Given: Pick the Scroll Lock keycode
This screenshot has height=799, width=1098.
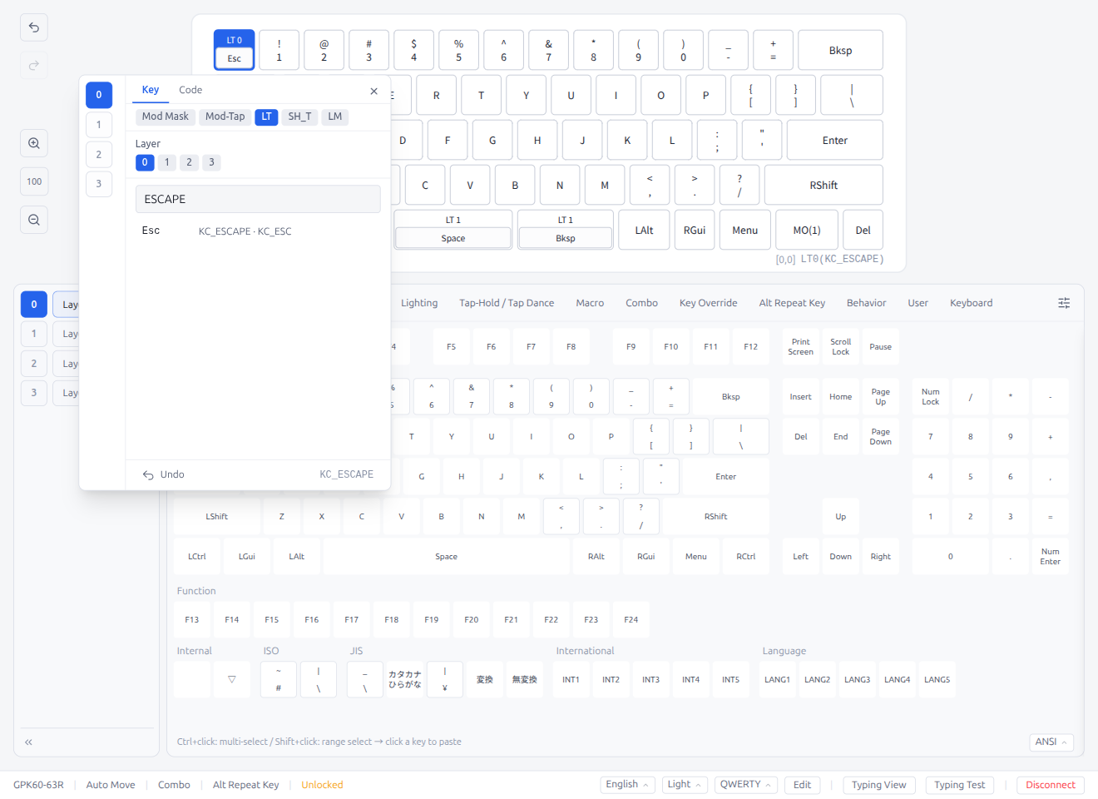Looking at the screenshot, I should pyautogui.click(x=841, y=347).
